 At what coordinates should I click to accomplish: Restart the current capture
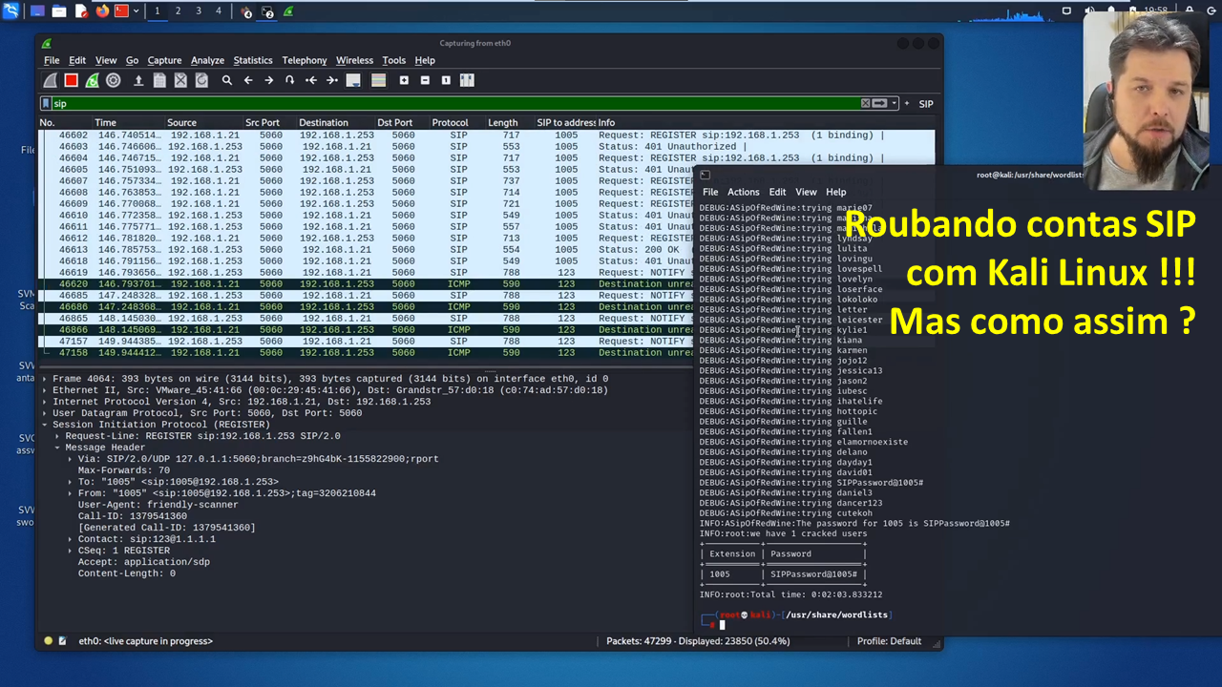pos(92,80)
